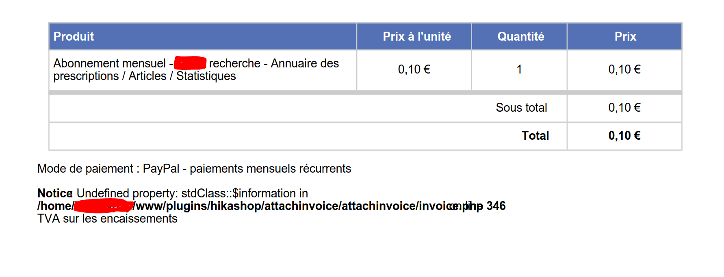This screenshot has width=724, height=277.
Task: Click the unit price 0,10 € cell
Action: [414, 69]
